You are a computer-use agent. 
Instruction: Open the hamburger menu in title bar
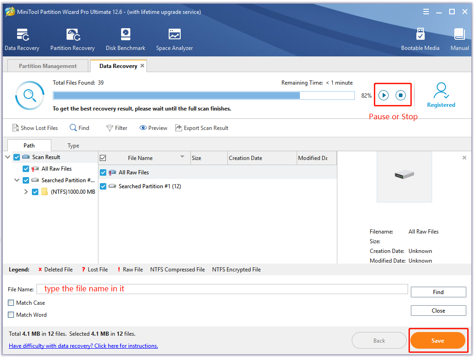[426, 12]
